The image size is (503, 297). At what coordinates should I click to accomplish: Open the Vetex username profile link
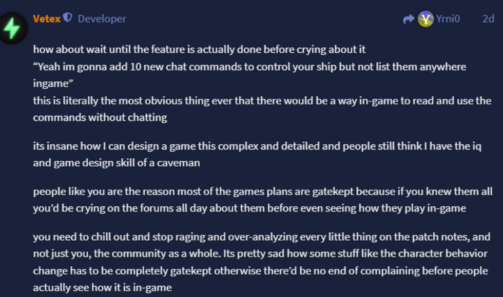pos(47,18)
